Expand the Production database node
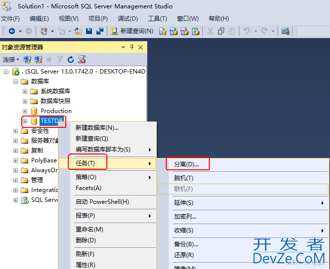330x269 pixels. click(x=25, y=111)
